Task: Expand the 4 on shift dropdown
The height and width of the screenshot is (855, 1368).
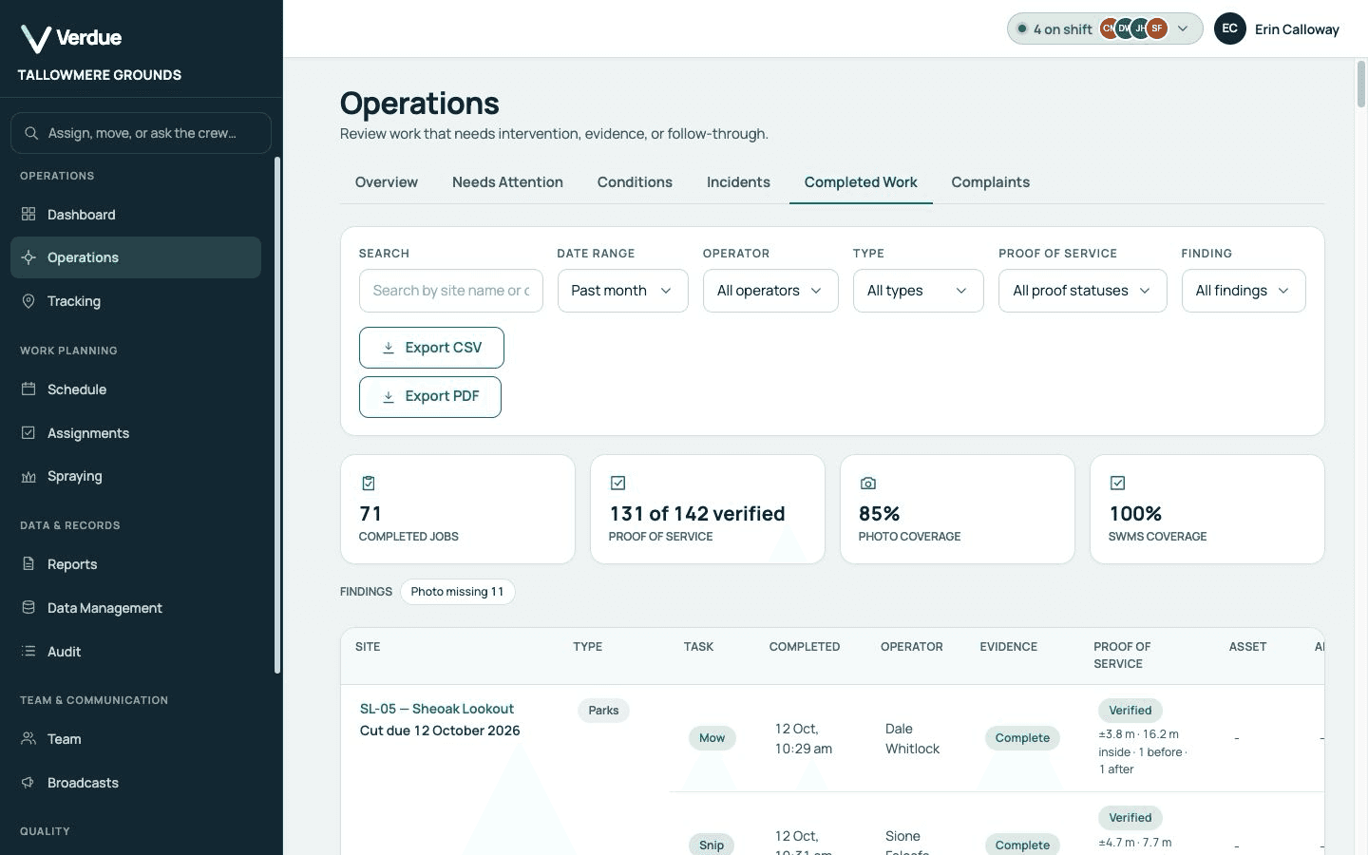Action: click(x=1105, y=28)
